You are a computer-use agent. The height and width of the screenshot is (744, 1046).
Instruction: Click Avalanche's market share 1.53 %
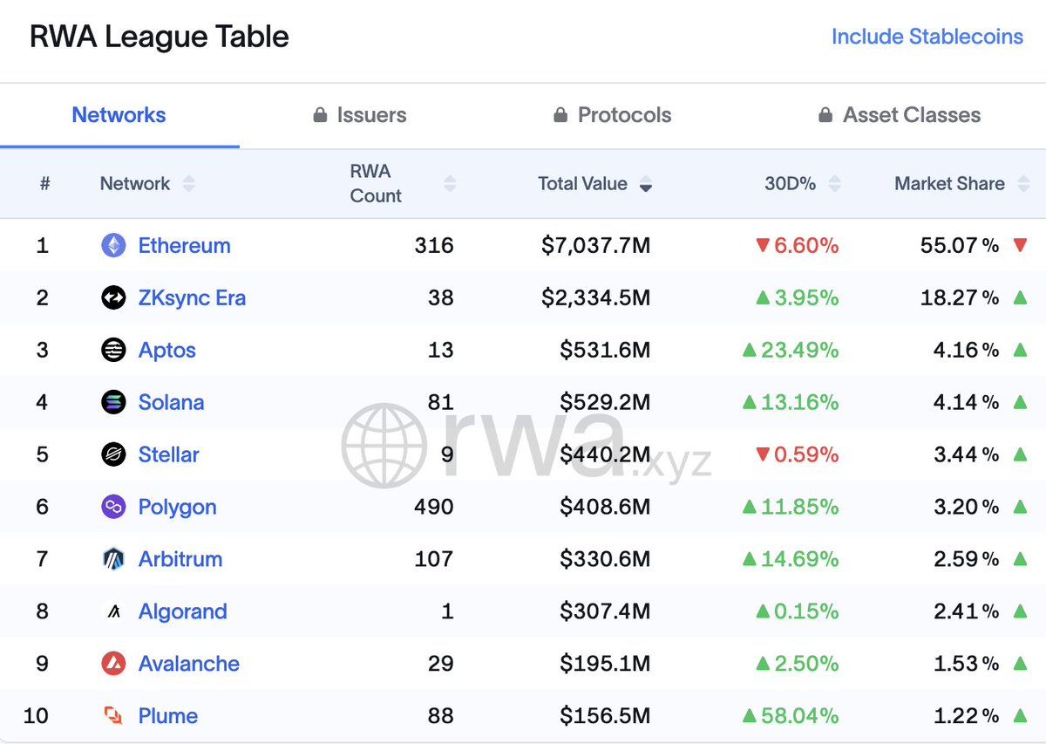pyautogui.click(x=967, y=664)
